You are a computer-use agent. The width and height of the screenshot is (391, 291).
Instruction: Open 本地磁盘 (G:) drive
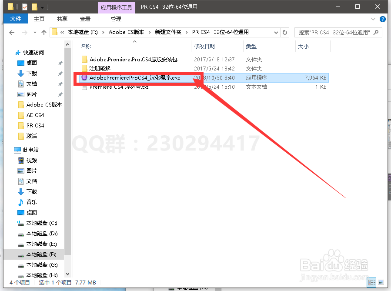[42, 265]
